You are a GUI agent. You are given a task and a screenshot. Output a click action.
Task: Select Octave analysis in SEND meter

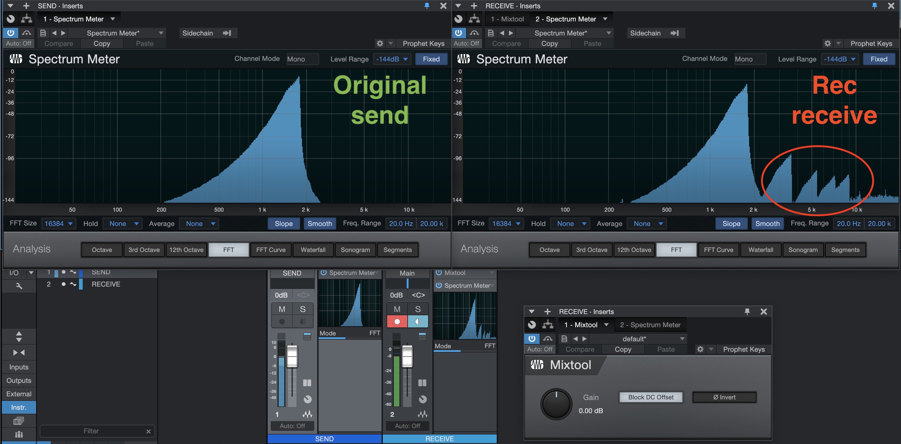[102, 250]
